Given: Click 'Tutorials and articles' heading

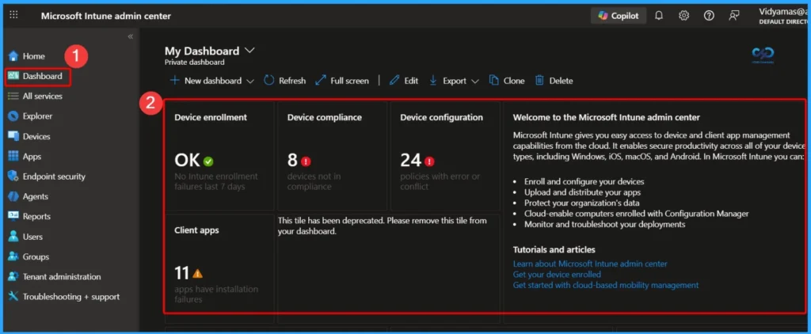Looking at the screenshot, I should [554, 250].
